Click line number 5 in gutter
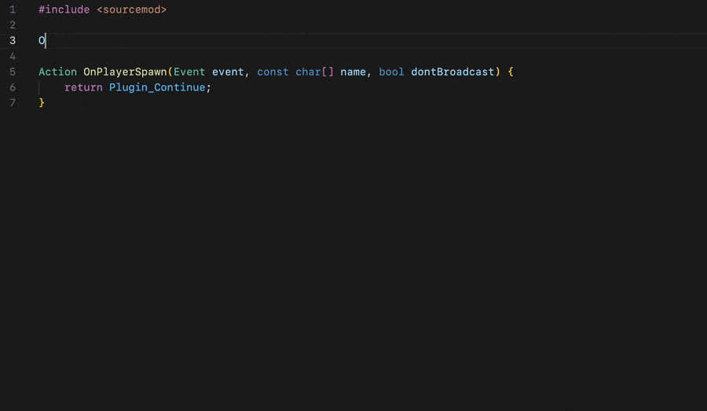Screen dimensions: 707x411 click(13, 72)
